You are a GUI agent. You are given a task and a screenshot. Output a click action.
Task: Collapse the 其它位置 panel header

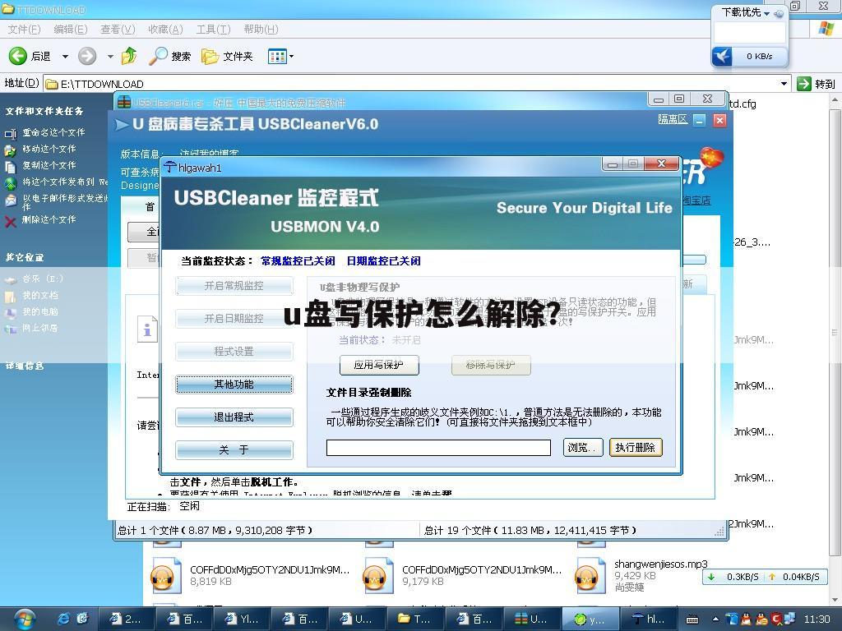coord(25,257)
